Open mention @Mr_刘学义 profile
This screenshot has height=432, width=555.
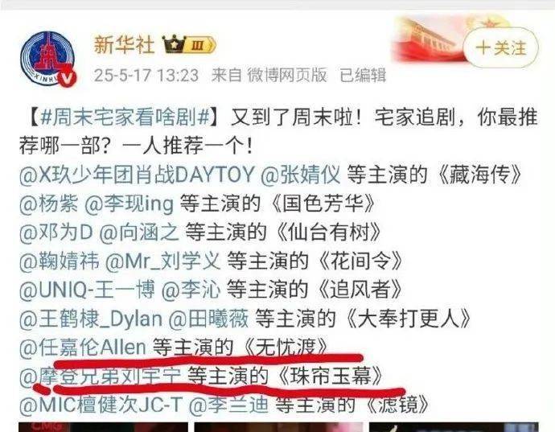(x=162, y=261)
